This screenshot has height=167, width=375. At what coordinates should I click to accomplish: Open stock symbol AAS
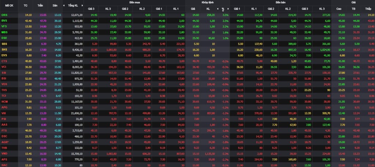pos(4,125)
